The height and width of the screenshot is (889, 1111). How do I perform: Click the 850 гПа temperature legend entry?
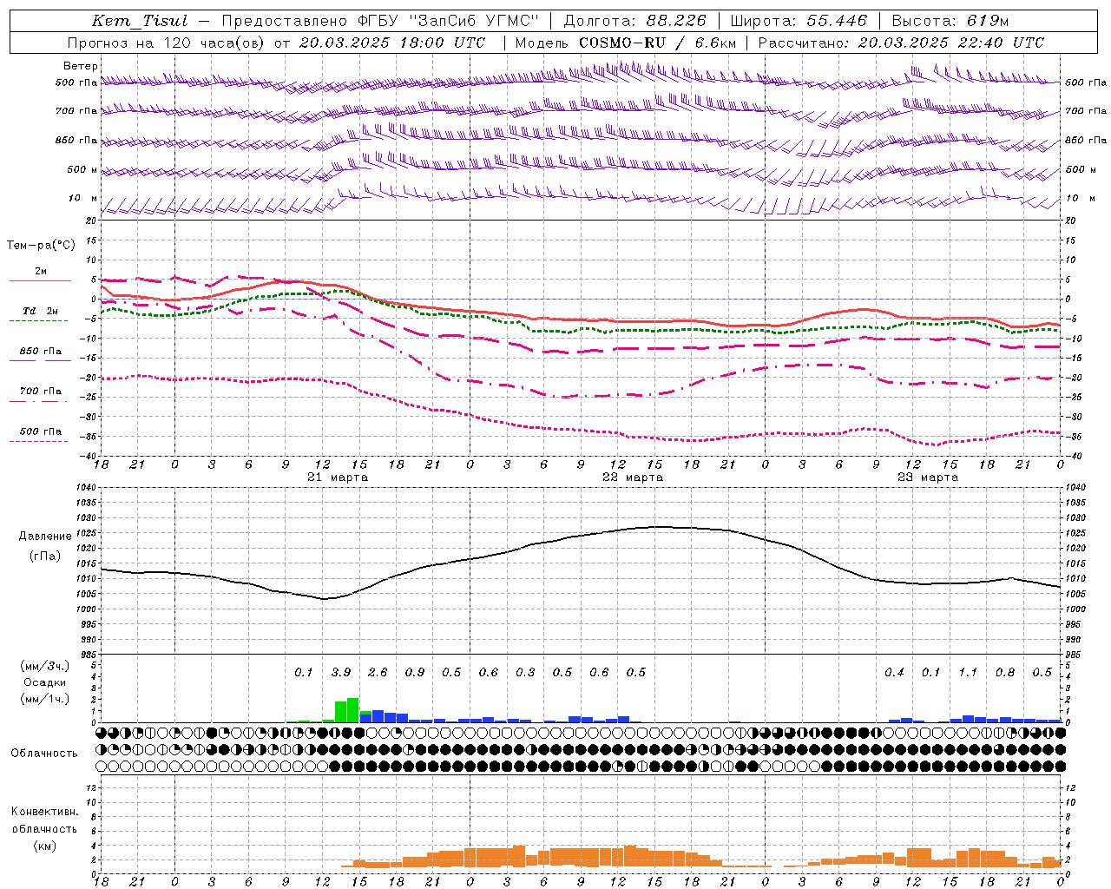click(x=40, y=353)
